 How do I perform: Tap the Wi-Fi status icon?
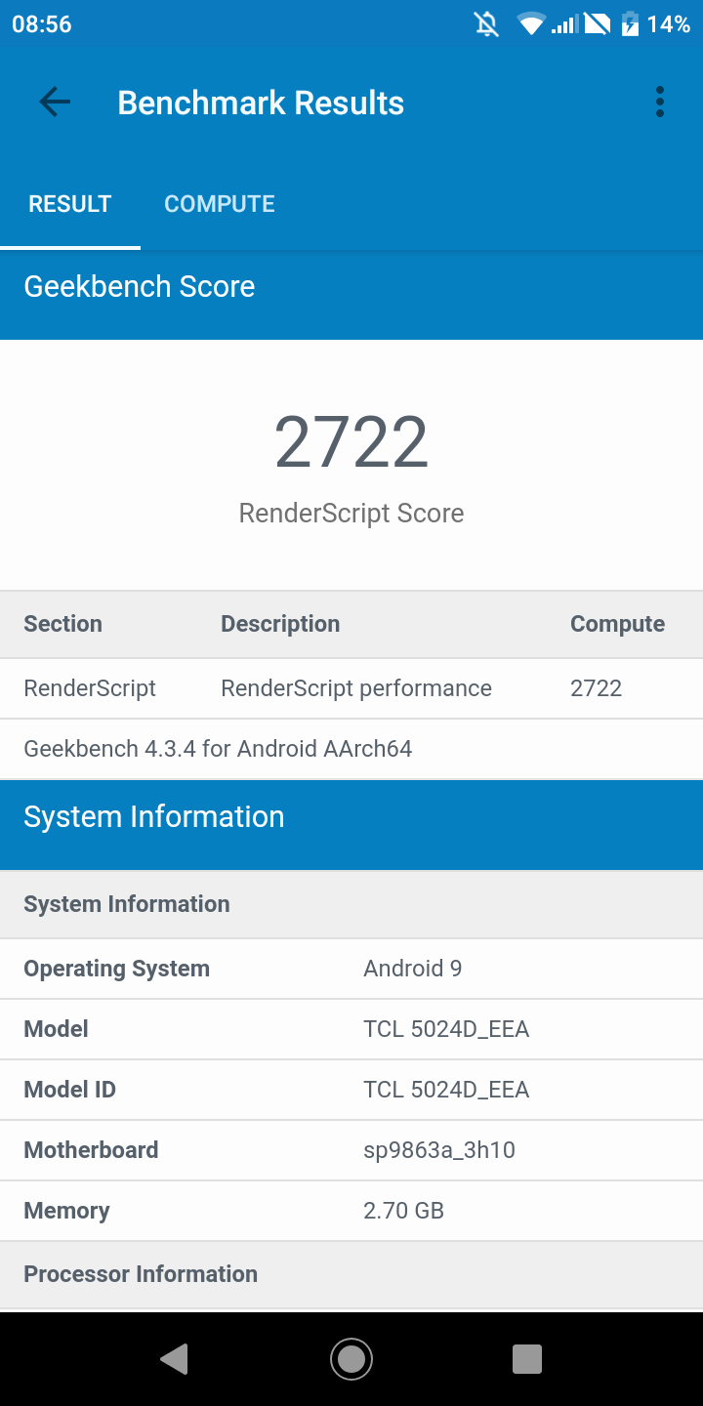(531, 24)
